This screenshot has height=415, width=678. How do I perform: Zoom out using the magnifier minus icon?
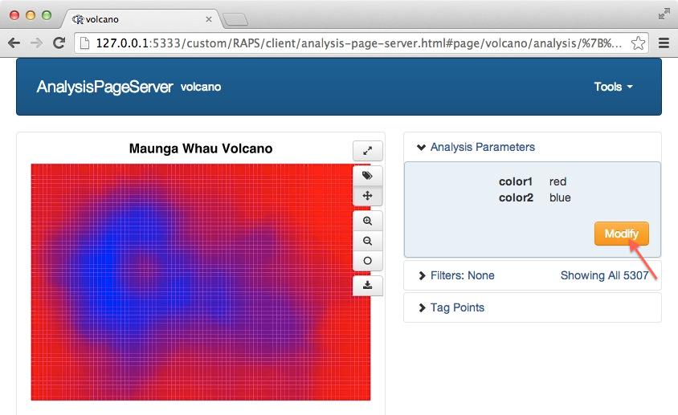(367, 241)
